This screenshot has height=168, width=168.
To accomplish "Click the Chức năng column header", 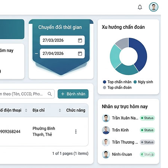I will point(76,110).
